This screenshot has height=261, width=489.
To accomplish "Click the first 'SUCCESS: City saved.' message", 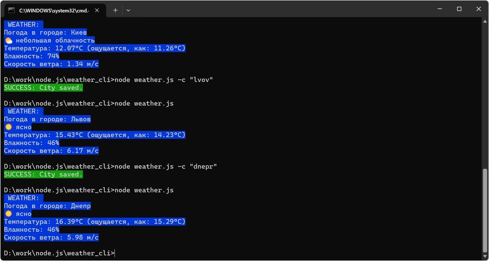I will [x=43, y=88].
